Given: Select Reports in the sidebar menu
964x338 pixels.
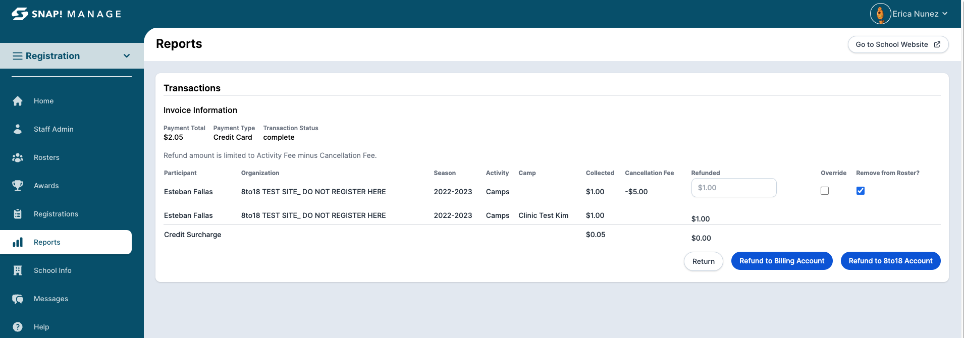Looking at the screenshot, I should click(x=47, y=242).
